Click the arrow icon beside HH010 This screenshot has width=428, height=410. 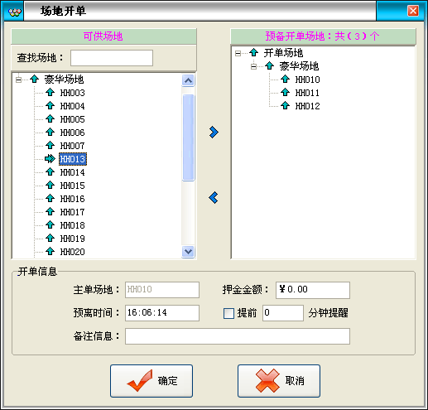tap(285, 80)
